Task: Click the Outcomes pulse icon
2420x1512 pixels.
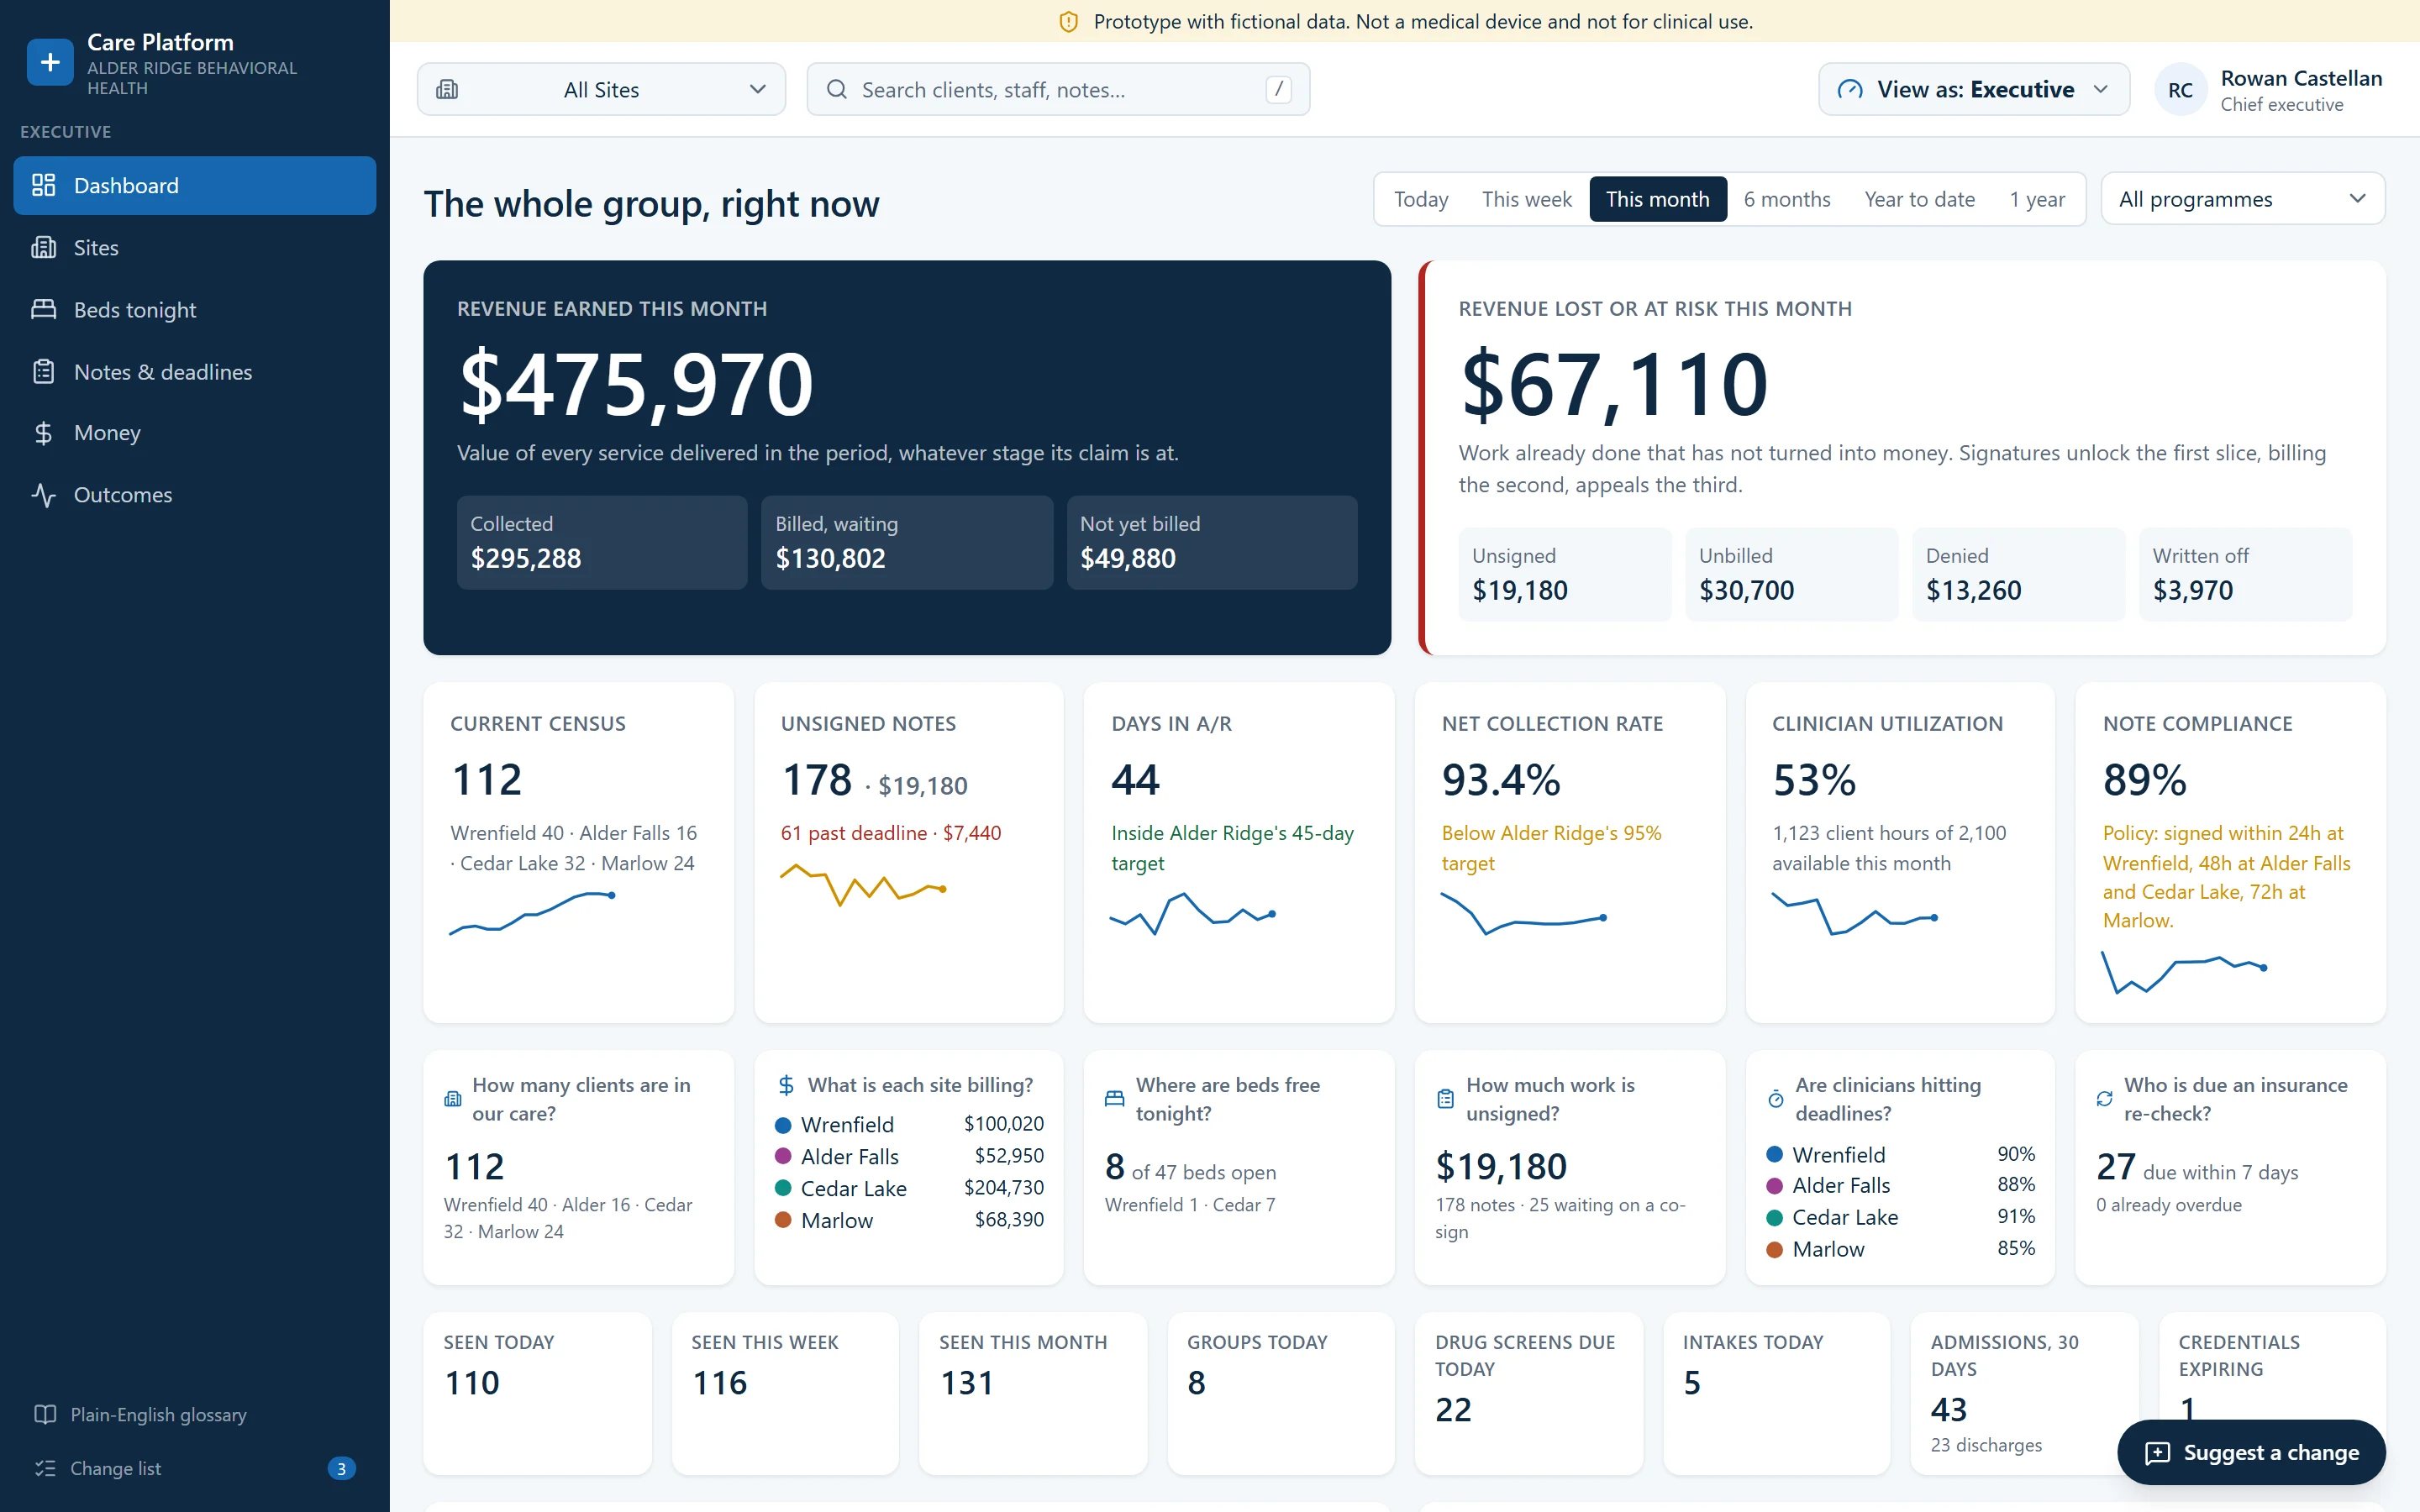Action: click(x=43, y=495)
